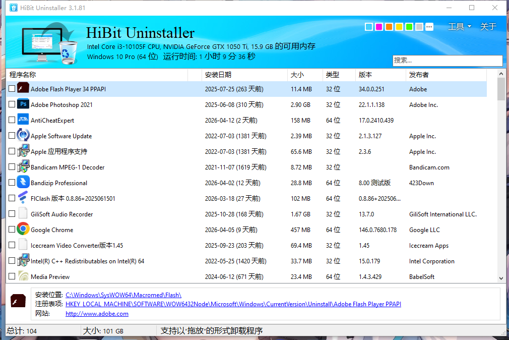Click the 2.90 GB size cell

point(300,104)
